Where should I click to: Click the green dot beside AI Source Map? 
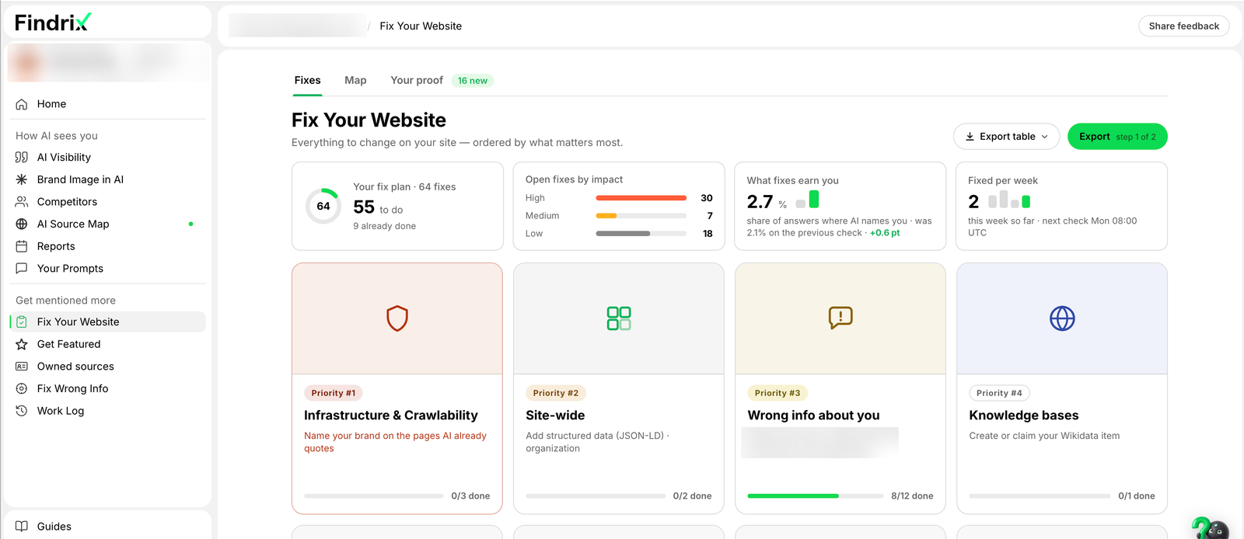190,224
